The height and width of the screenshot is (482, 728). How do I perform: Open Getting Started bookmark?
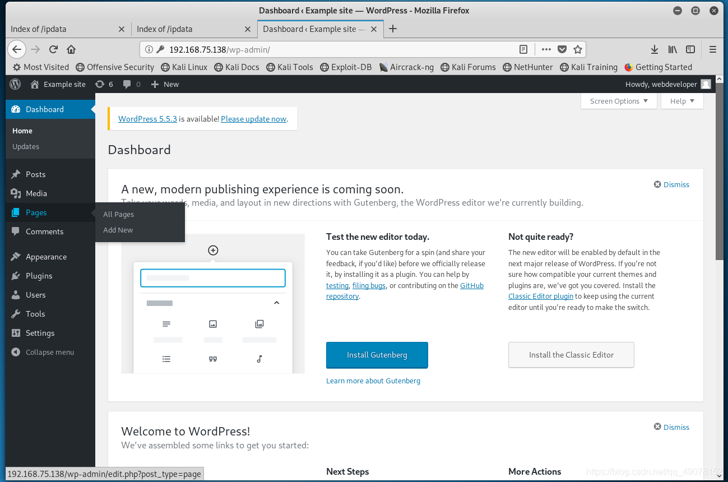click(658, 67)
